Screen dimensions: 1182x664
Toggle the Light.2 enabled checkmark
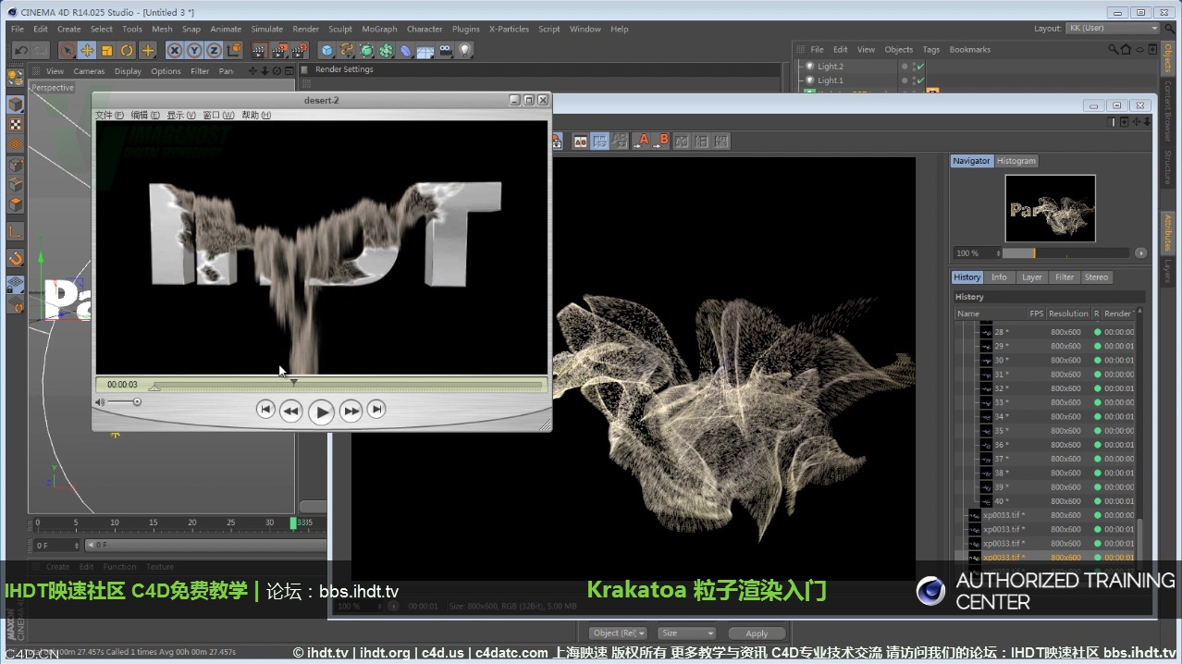tap(920, 67)
